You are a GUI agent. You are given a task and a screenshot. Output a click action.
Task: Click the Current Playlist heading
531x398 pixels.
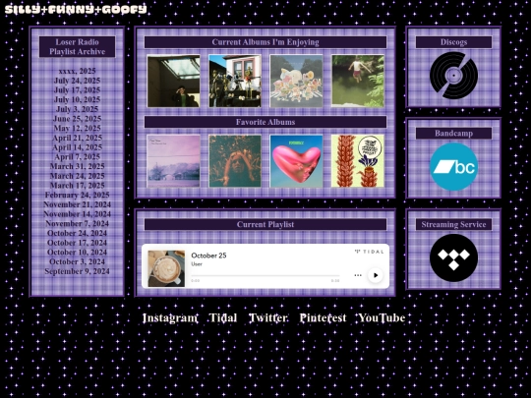point(265,224)
